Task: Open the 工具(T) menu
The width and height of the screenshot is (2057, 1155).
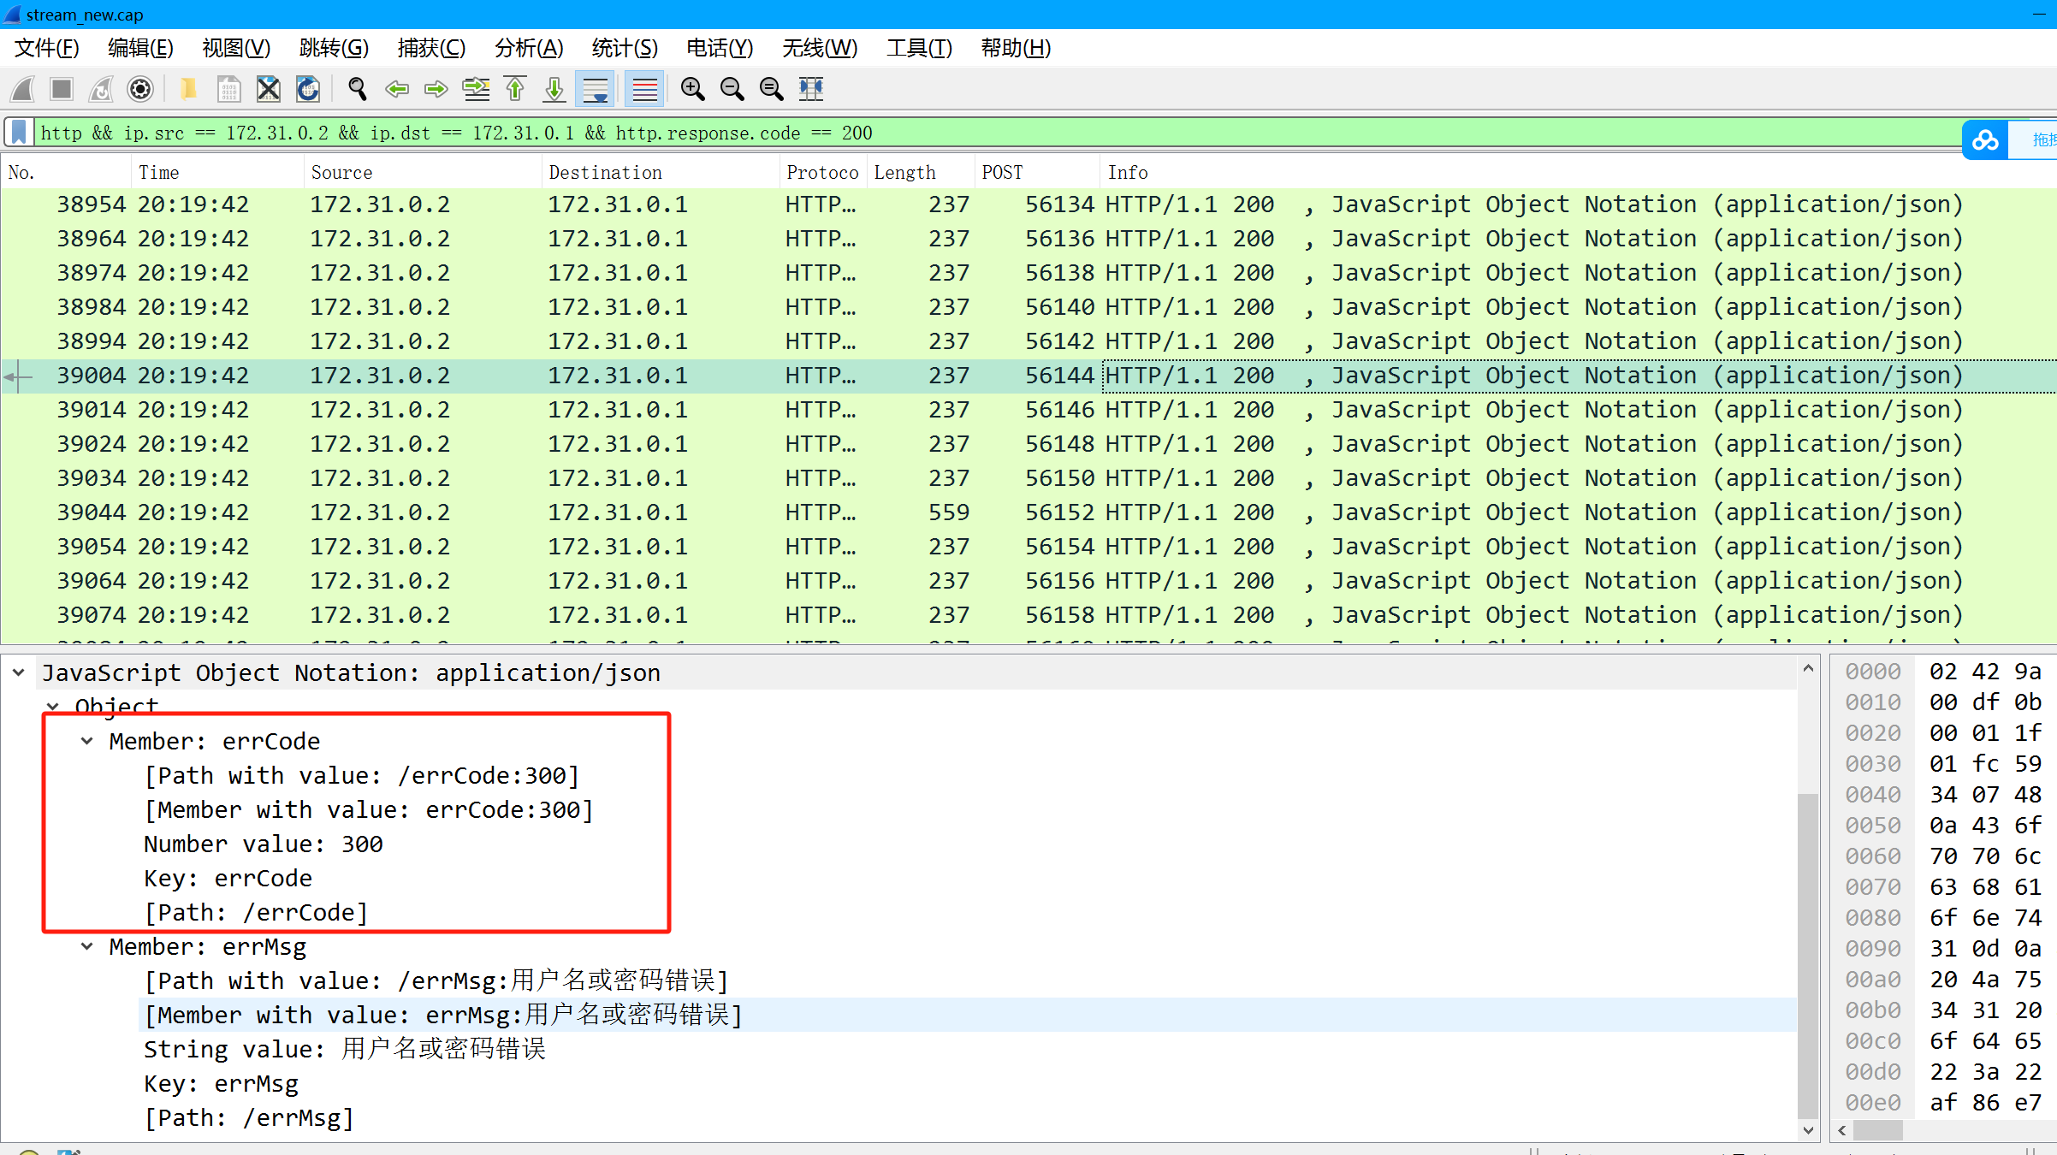Action: pyautogui.click(x=920, y=48)
